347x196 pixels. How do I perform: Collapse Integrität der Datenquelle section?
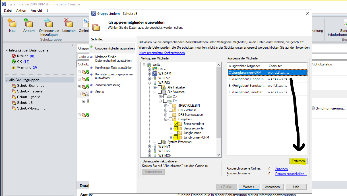pyautogui.click(x=7, y=50)
